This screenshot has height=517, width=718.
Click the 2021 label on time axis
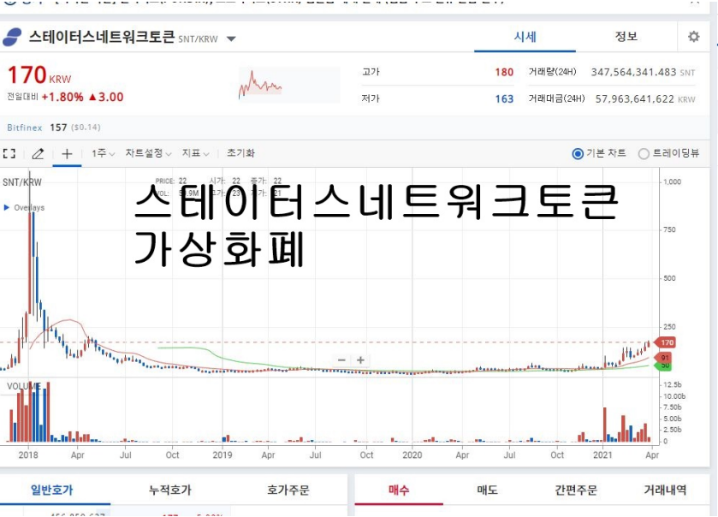602,455
